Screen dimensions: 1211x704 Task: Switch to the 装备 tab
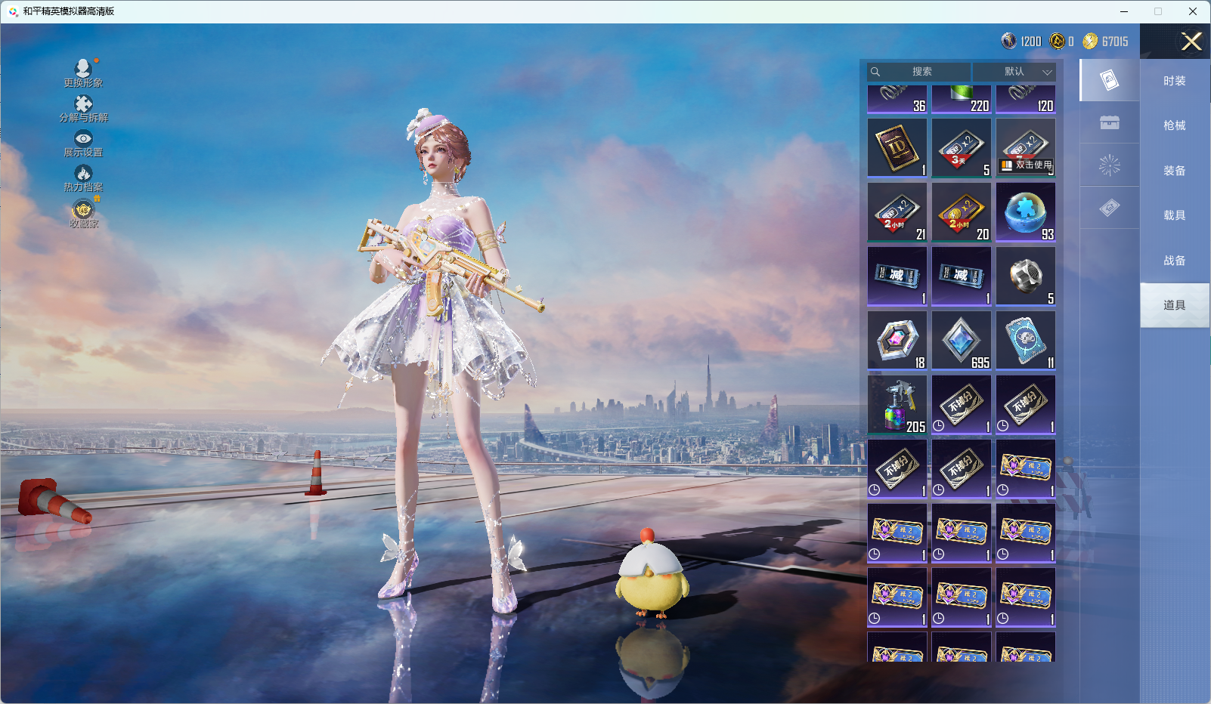pos(1175,171)
